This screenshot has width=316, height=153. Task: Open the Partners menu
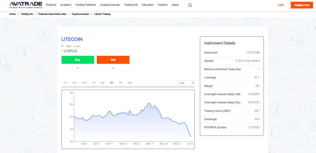coord(163,5)
